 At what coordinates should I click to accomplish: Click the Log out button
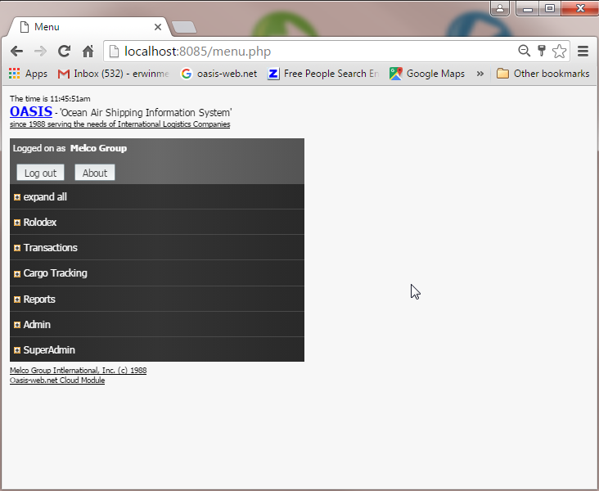click(40, 173)
